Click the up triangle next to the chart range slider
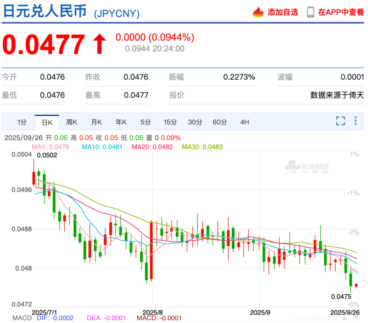The height and width of the screenshot is (323, 368). (344, 318)
